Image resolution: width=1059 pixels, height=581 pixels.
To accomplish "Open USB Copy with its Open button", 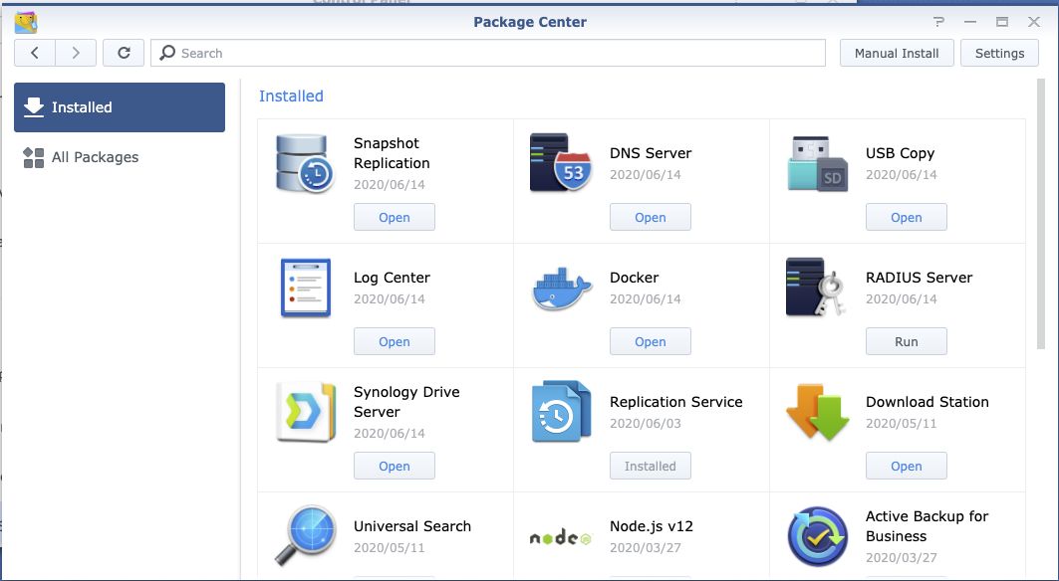I will tap(907, 217).
